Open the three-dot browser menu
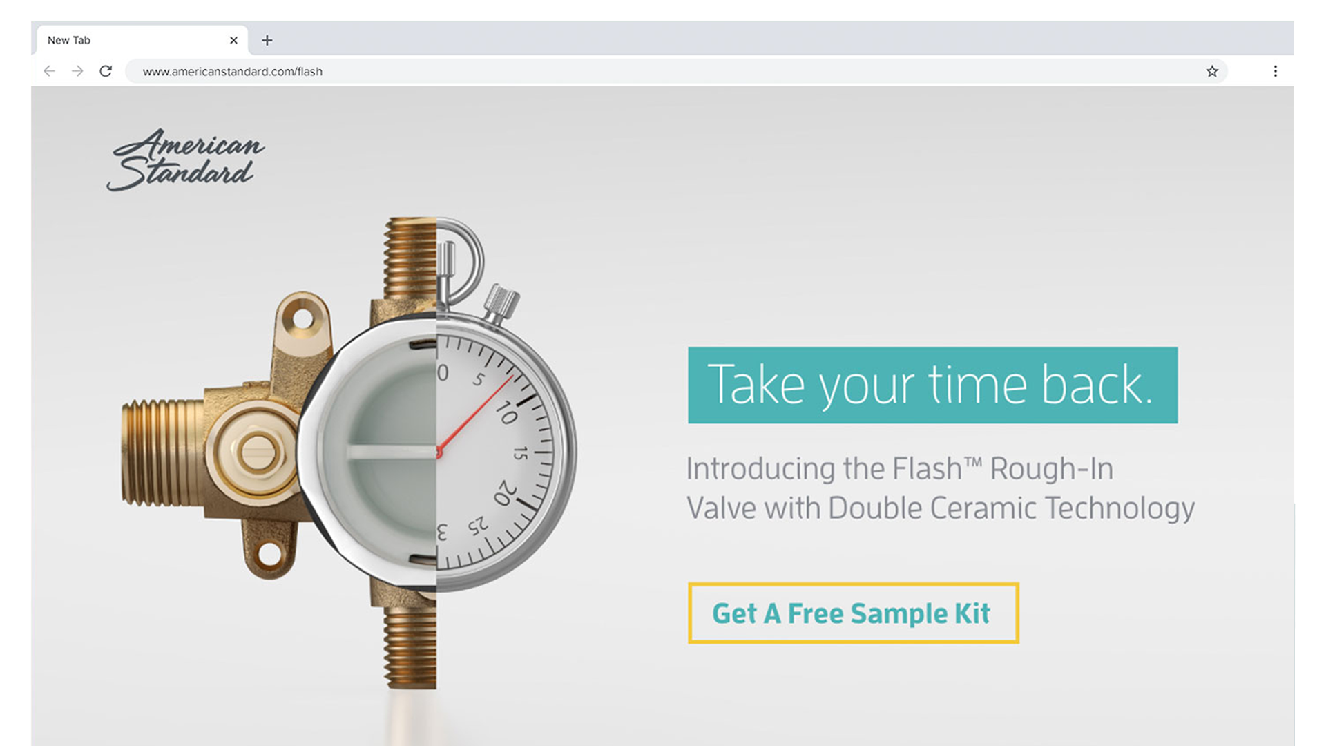This screenshot has height=746, width=1326. [1276, 71]
